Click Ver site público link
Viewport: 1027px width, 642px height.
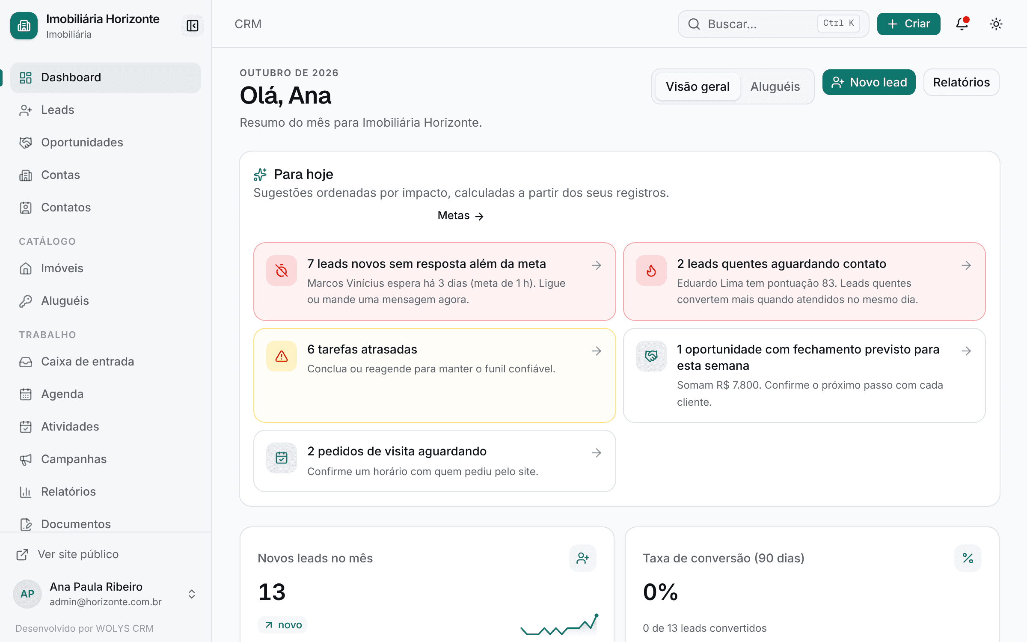coord(68,554)
